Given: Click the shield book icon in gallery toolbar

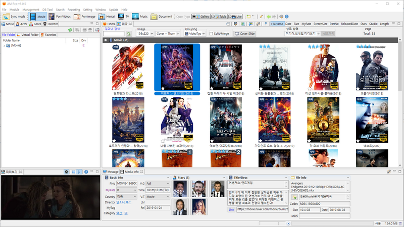Looking at the screenshot, I should [235, 24].
